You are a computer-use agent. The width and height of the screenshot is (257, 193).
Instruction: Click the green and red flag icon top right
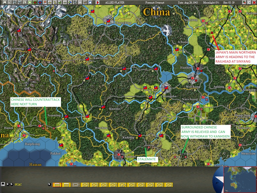coord(244,2)
